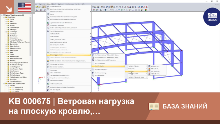Viewport: 220px width, 124px height.
Task: Expand the Knoten tree folder
Action: [6, 19]
